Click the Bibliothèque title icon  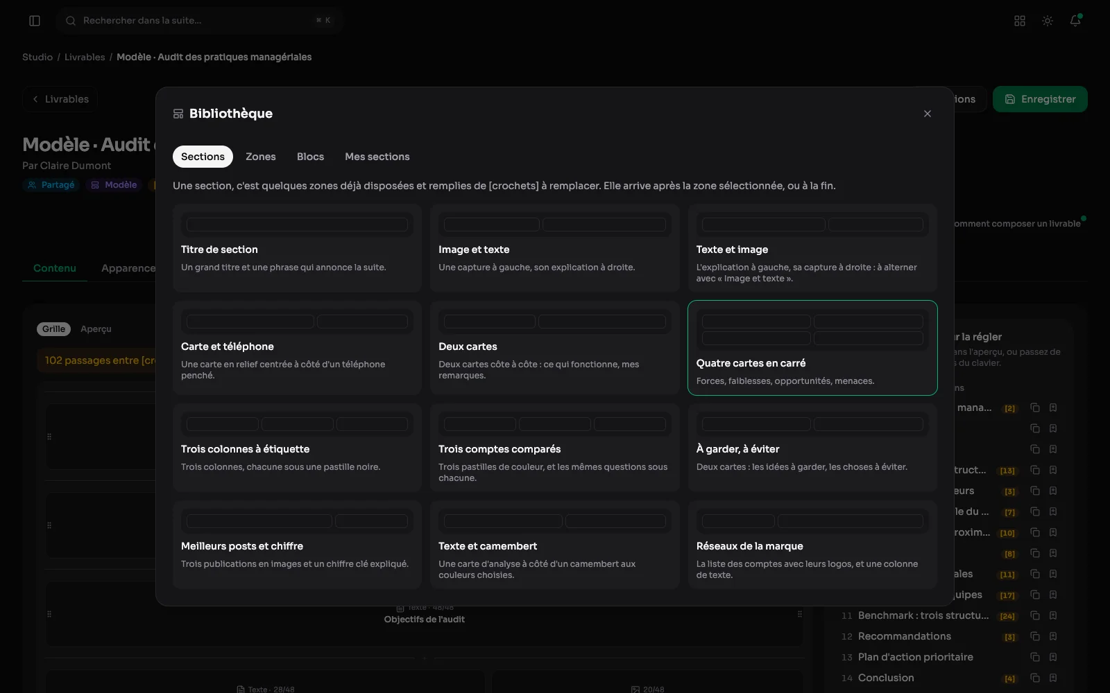click(x=178, y=114)
